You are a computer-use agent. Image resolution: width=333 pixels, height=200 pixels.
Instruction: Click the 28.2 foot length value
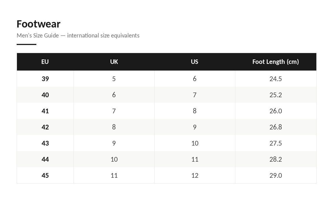click(x=276, y=159)
